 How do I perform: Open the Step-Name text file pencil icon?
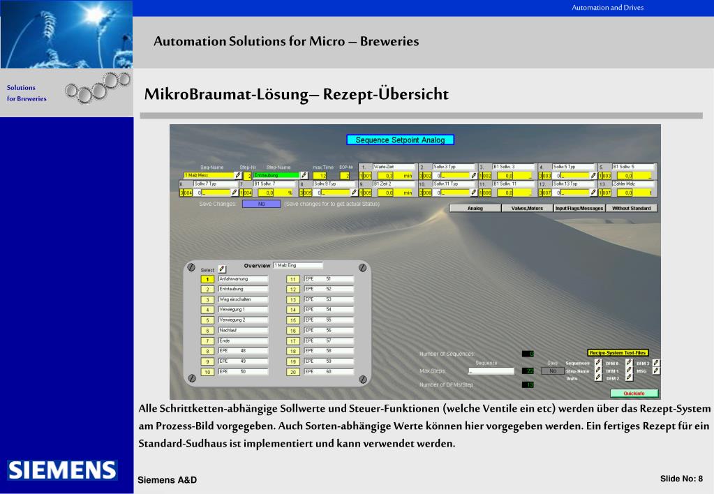(x=598, y=370)
